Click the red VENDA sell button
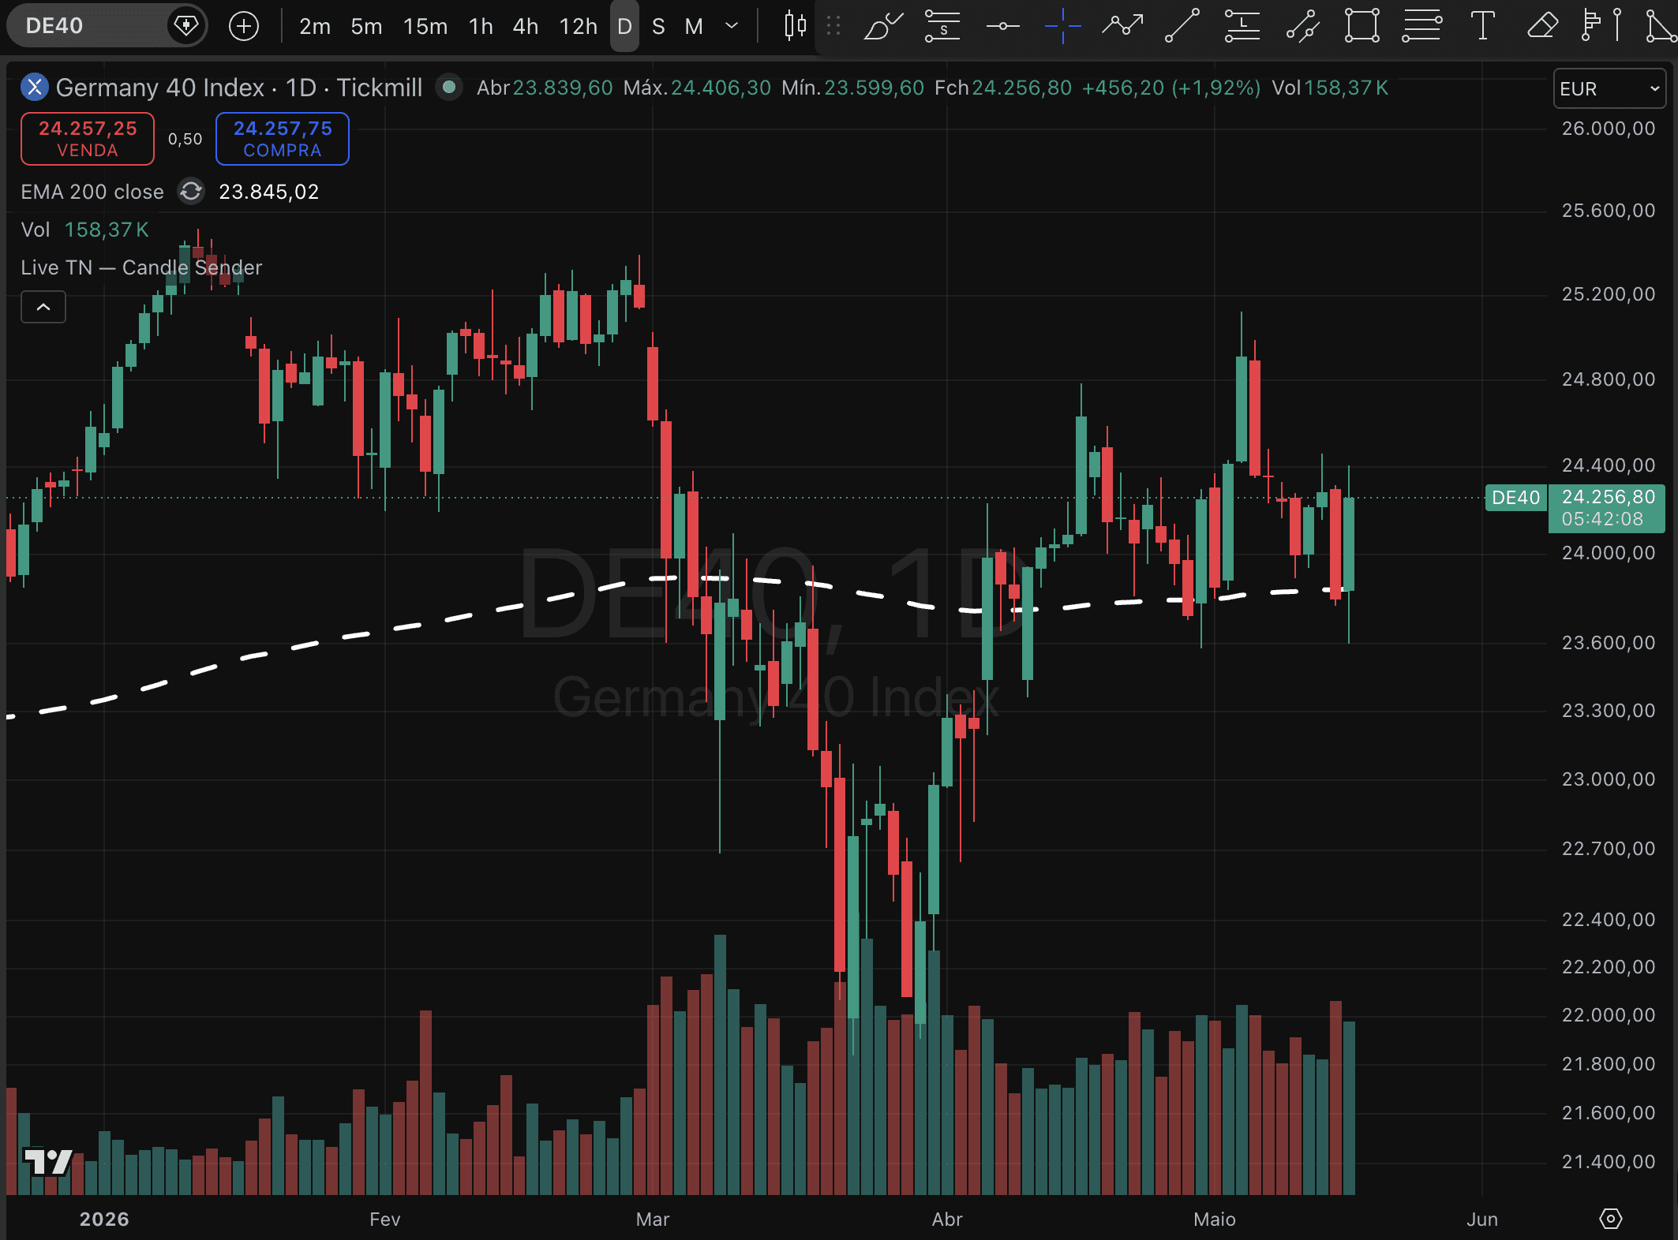The height and width of the screenshot is (1240, 1678). point(88,139)
